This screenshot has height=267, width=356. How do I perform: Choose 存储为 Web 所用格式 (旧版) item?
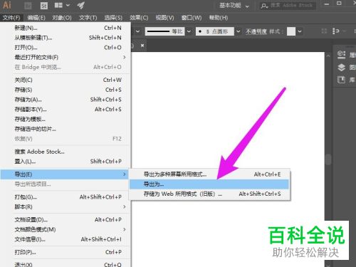(209, 194)
